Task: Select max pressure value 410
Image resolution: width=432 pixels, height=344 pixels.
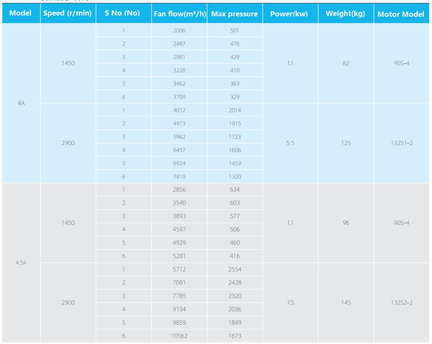Action: [235, 70]
